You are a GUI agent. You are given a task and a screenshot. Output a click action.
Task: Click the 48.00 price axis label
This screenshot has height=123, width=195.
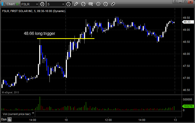click(186, 54)
